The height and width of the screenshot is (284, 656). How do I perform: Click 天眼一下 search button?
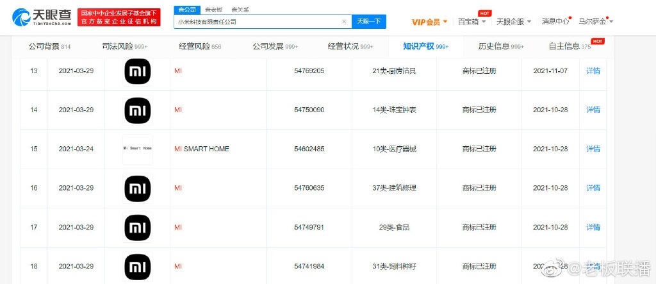(368, 21)
